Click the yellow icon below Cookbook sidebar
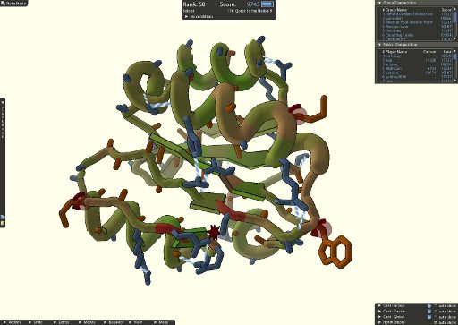The image size is (458, 325). (3, 223)
